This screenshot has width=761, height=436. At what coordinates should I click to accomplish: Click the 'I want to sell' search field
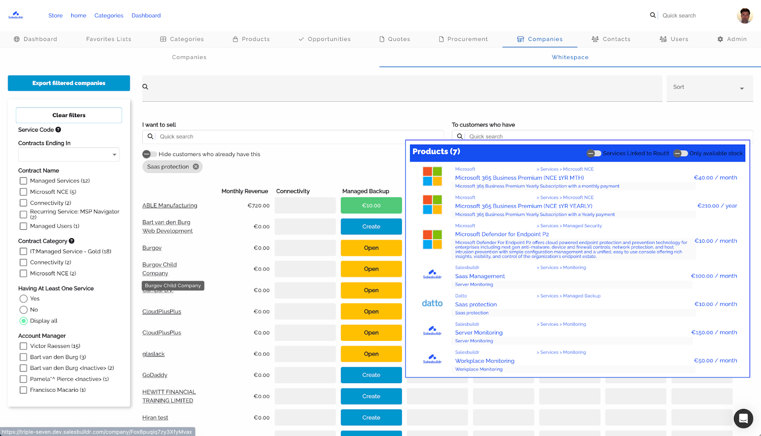tap(293, 136)
